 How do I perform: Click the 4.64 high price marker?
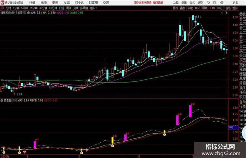click(198, 17)
